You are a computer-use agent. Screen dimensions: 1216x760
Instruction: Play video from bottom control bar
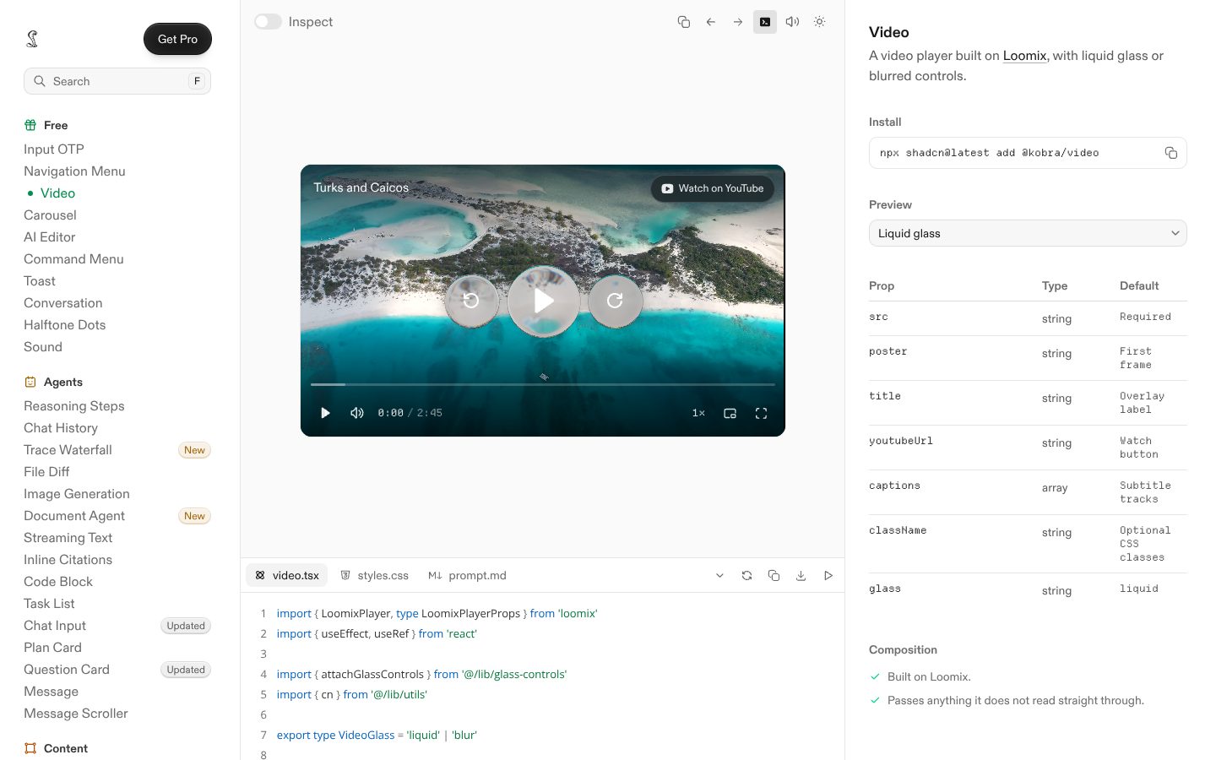(x=325, y=413)
